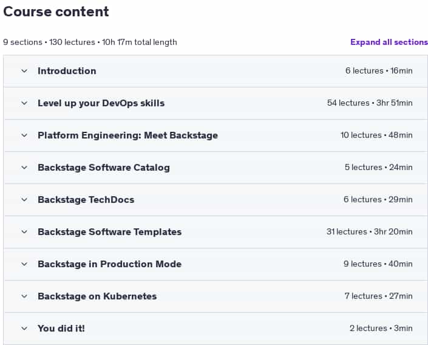Select the You did it! title

pos(61,329)
